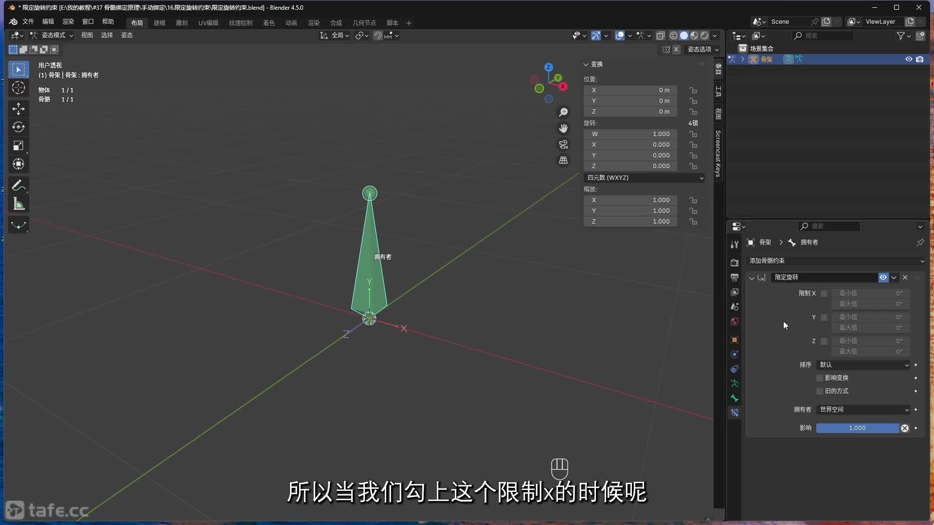Activate the Move tool
934x525 pixels.
(18, 108)
